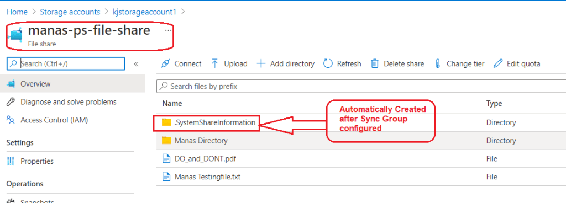Focus the Search (Ctrl+/) menu box
The height and width of the screenshot is (203, 566).
point(66,63)
